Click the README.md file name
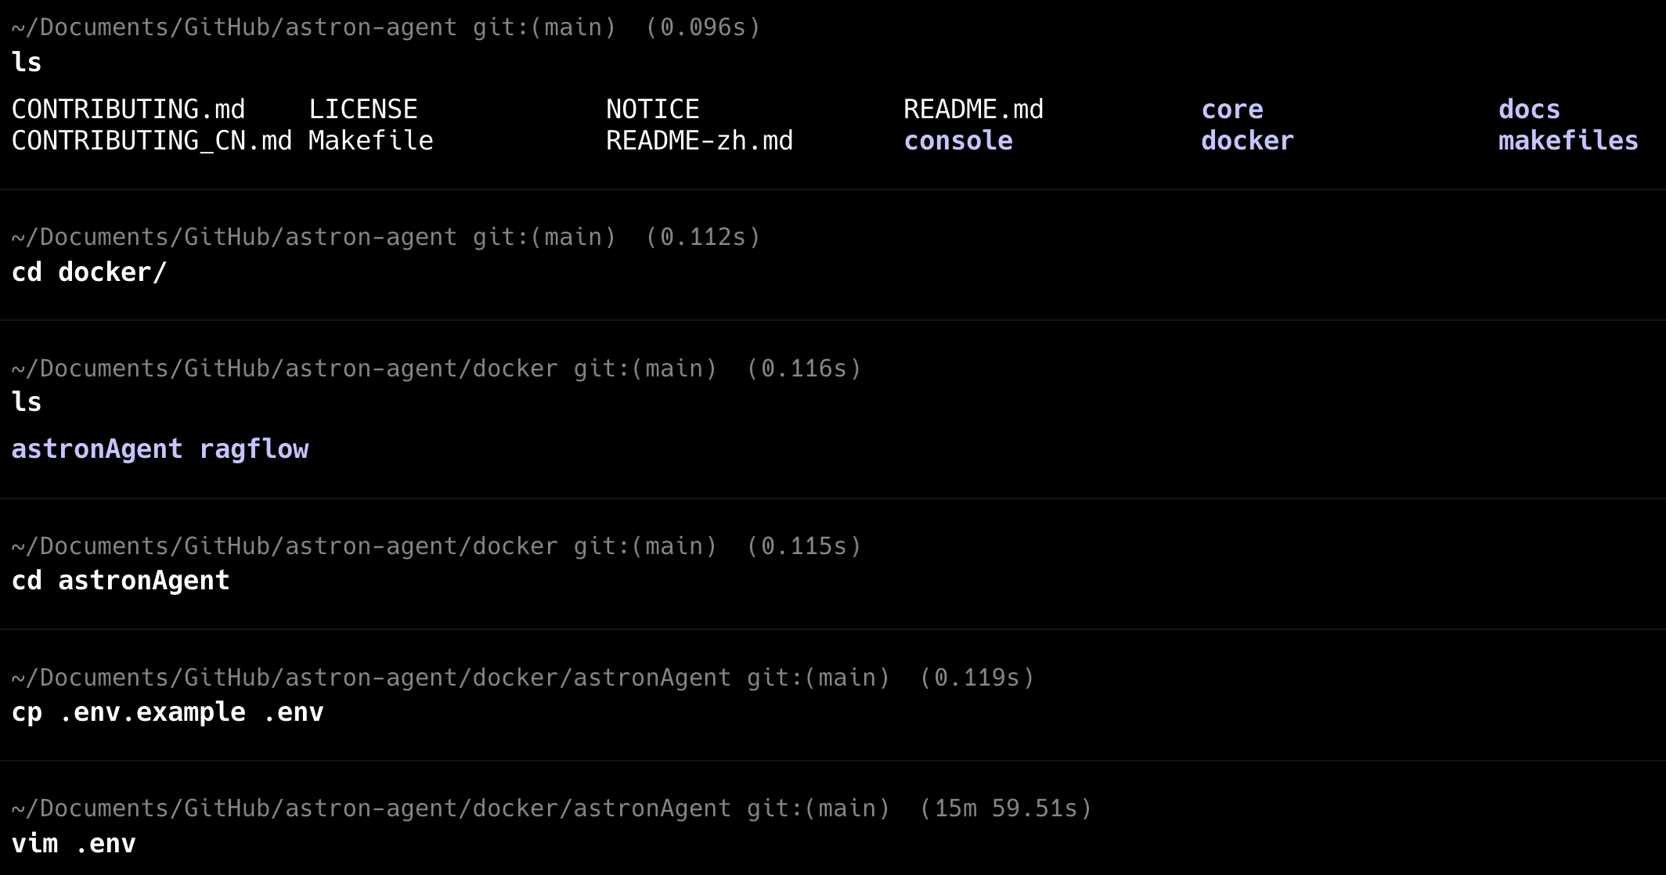Viewport: 1666px width, 875px height. click(x=973, y=110)
